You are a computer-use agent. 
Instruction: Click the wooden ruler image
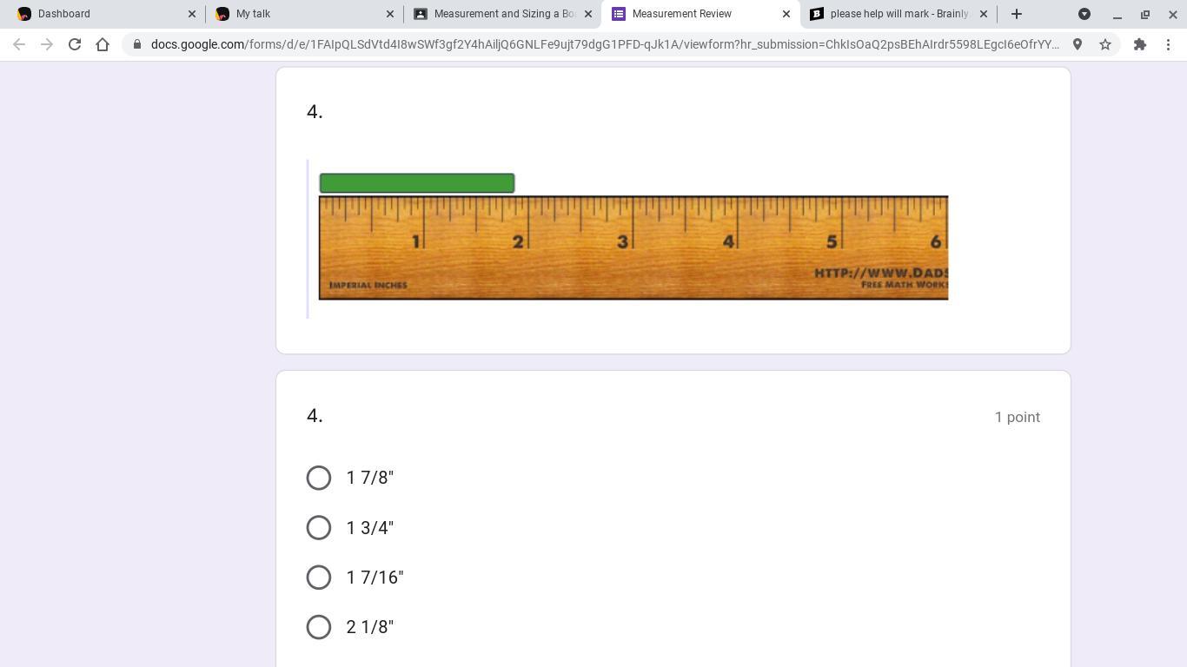(633, 248)
